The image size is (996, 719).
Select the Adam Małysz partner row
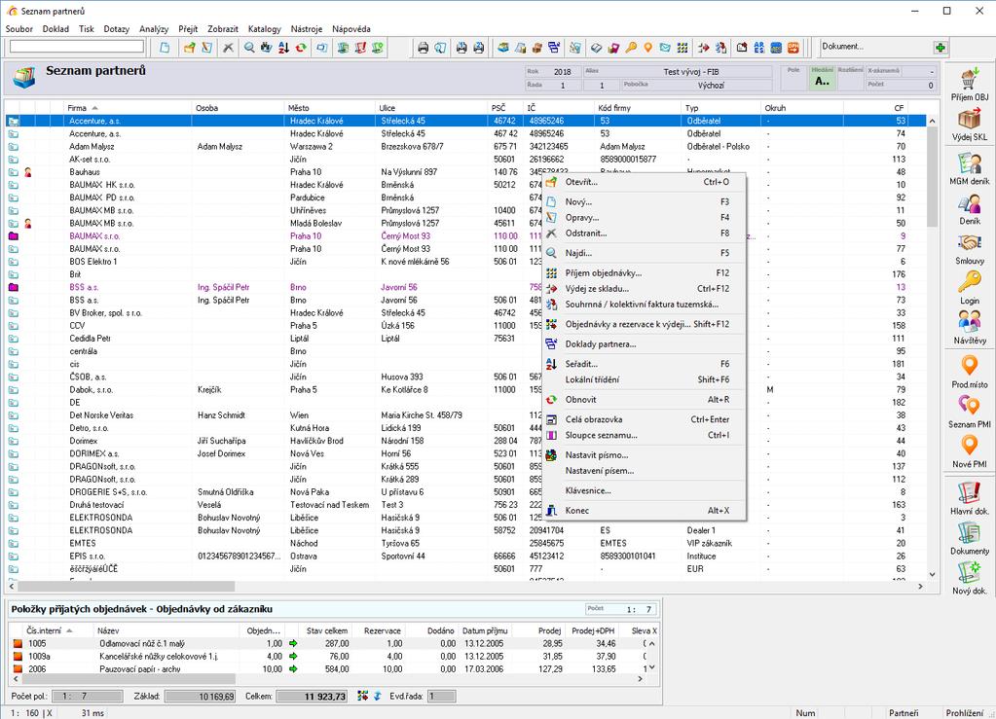465,147
